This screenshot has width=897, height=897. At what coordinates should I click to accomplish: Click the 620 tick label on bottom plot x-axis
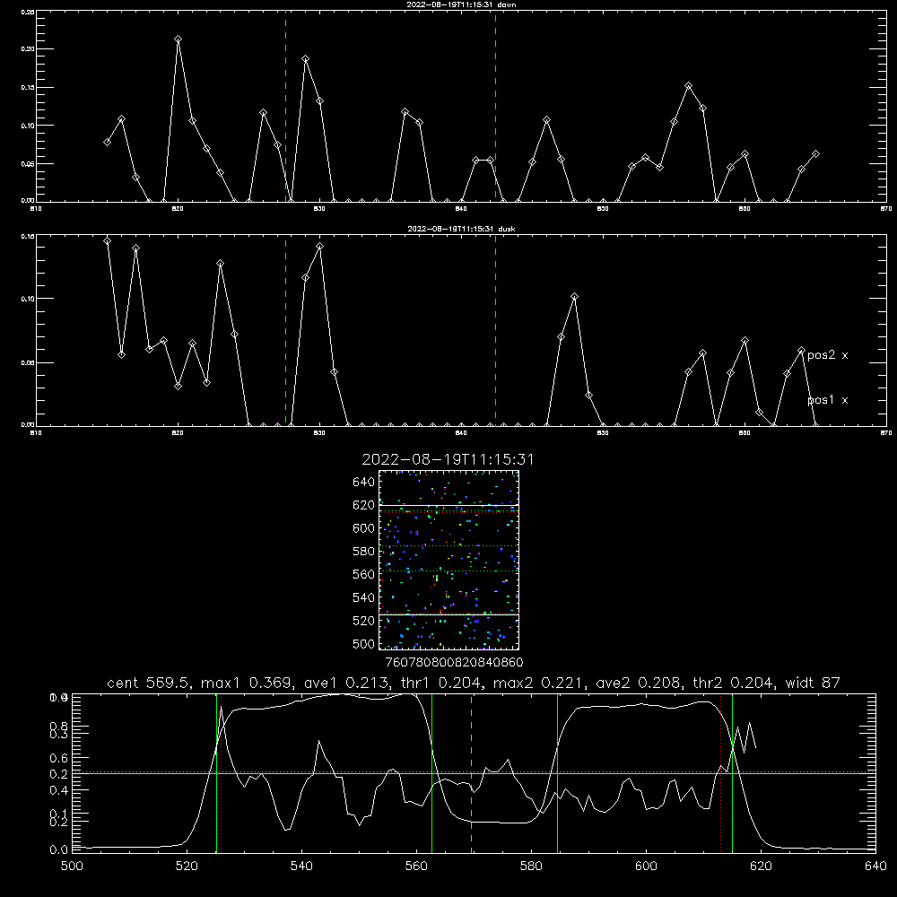(x=761, y=867)
